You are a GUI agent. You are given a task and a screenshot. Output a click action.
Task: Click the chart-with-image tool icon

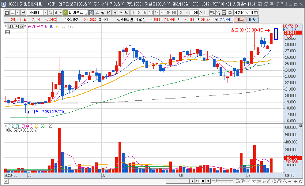point(280,181)
